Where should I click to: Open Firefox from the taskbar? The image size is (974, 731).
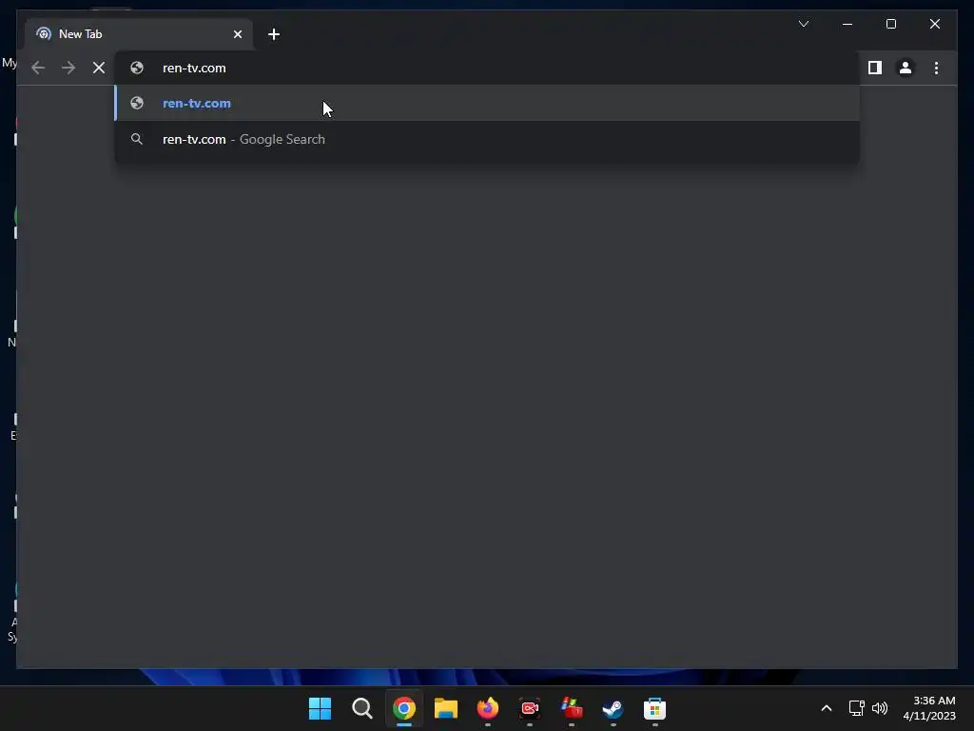[x=488, y=708]
